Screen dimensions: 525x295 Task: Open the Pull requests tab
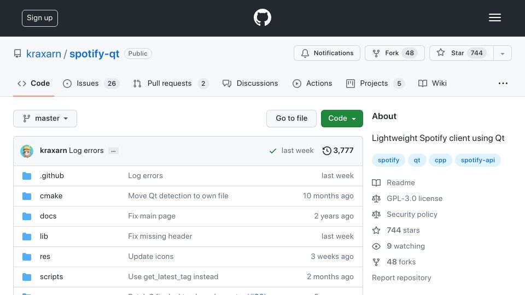click(171, 83)
